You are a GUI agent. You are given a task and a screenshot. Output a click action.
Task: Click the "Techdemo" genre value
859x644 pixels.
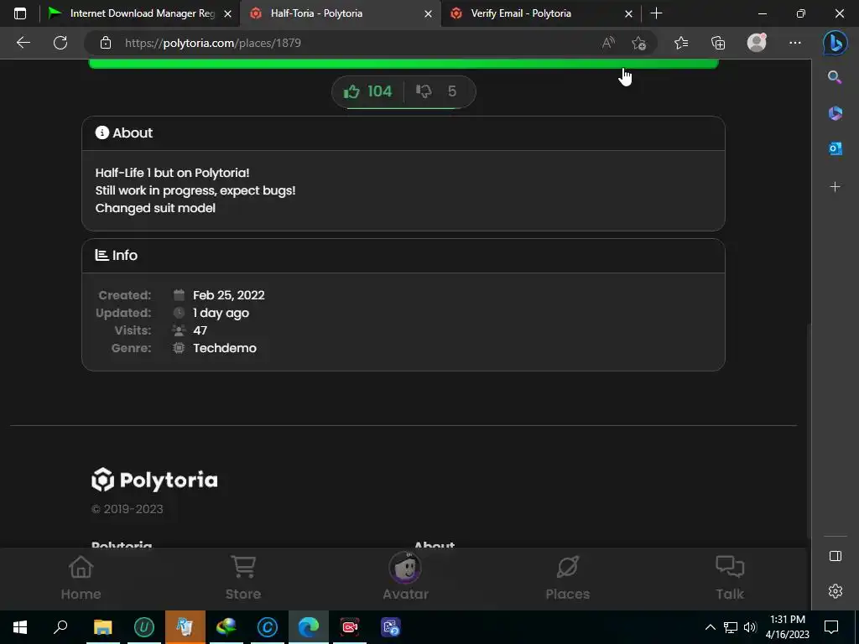pyautogui.click(x=225, y=348)
